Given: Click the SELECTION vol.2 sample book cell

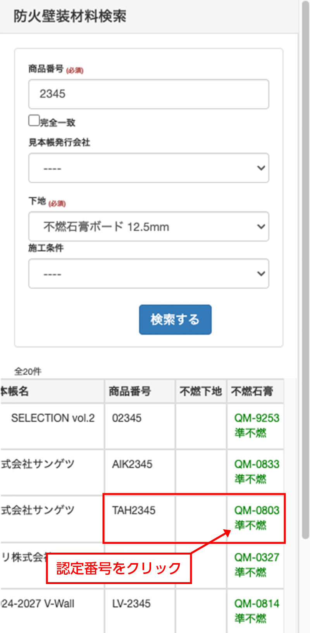Looking at the screenshot, I should pyautogui.click(x=53, y=418).
